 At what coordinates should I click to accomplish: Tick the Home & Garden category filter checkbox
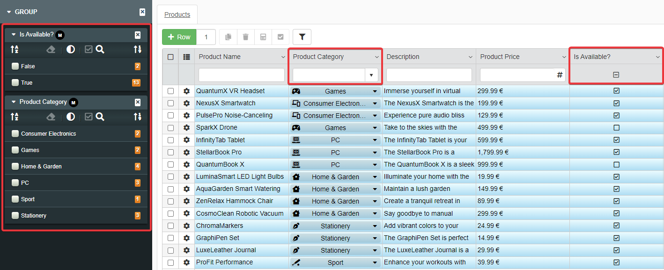coord(15,167)
